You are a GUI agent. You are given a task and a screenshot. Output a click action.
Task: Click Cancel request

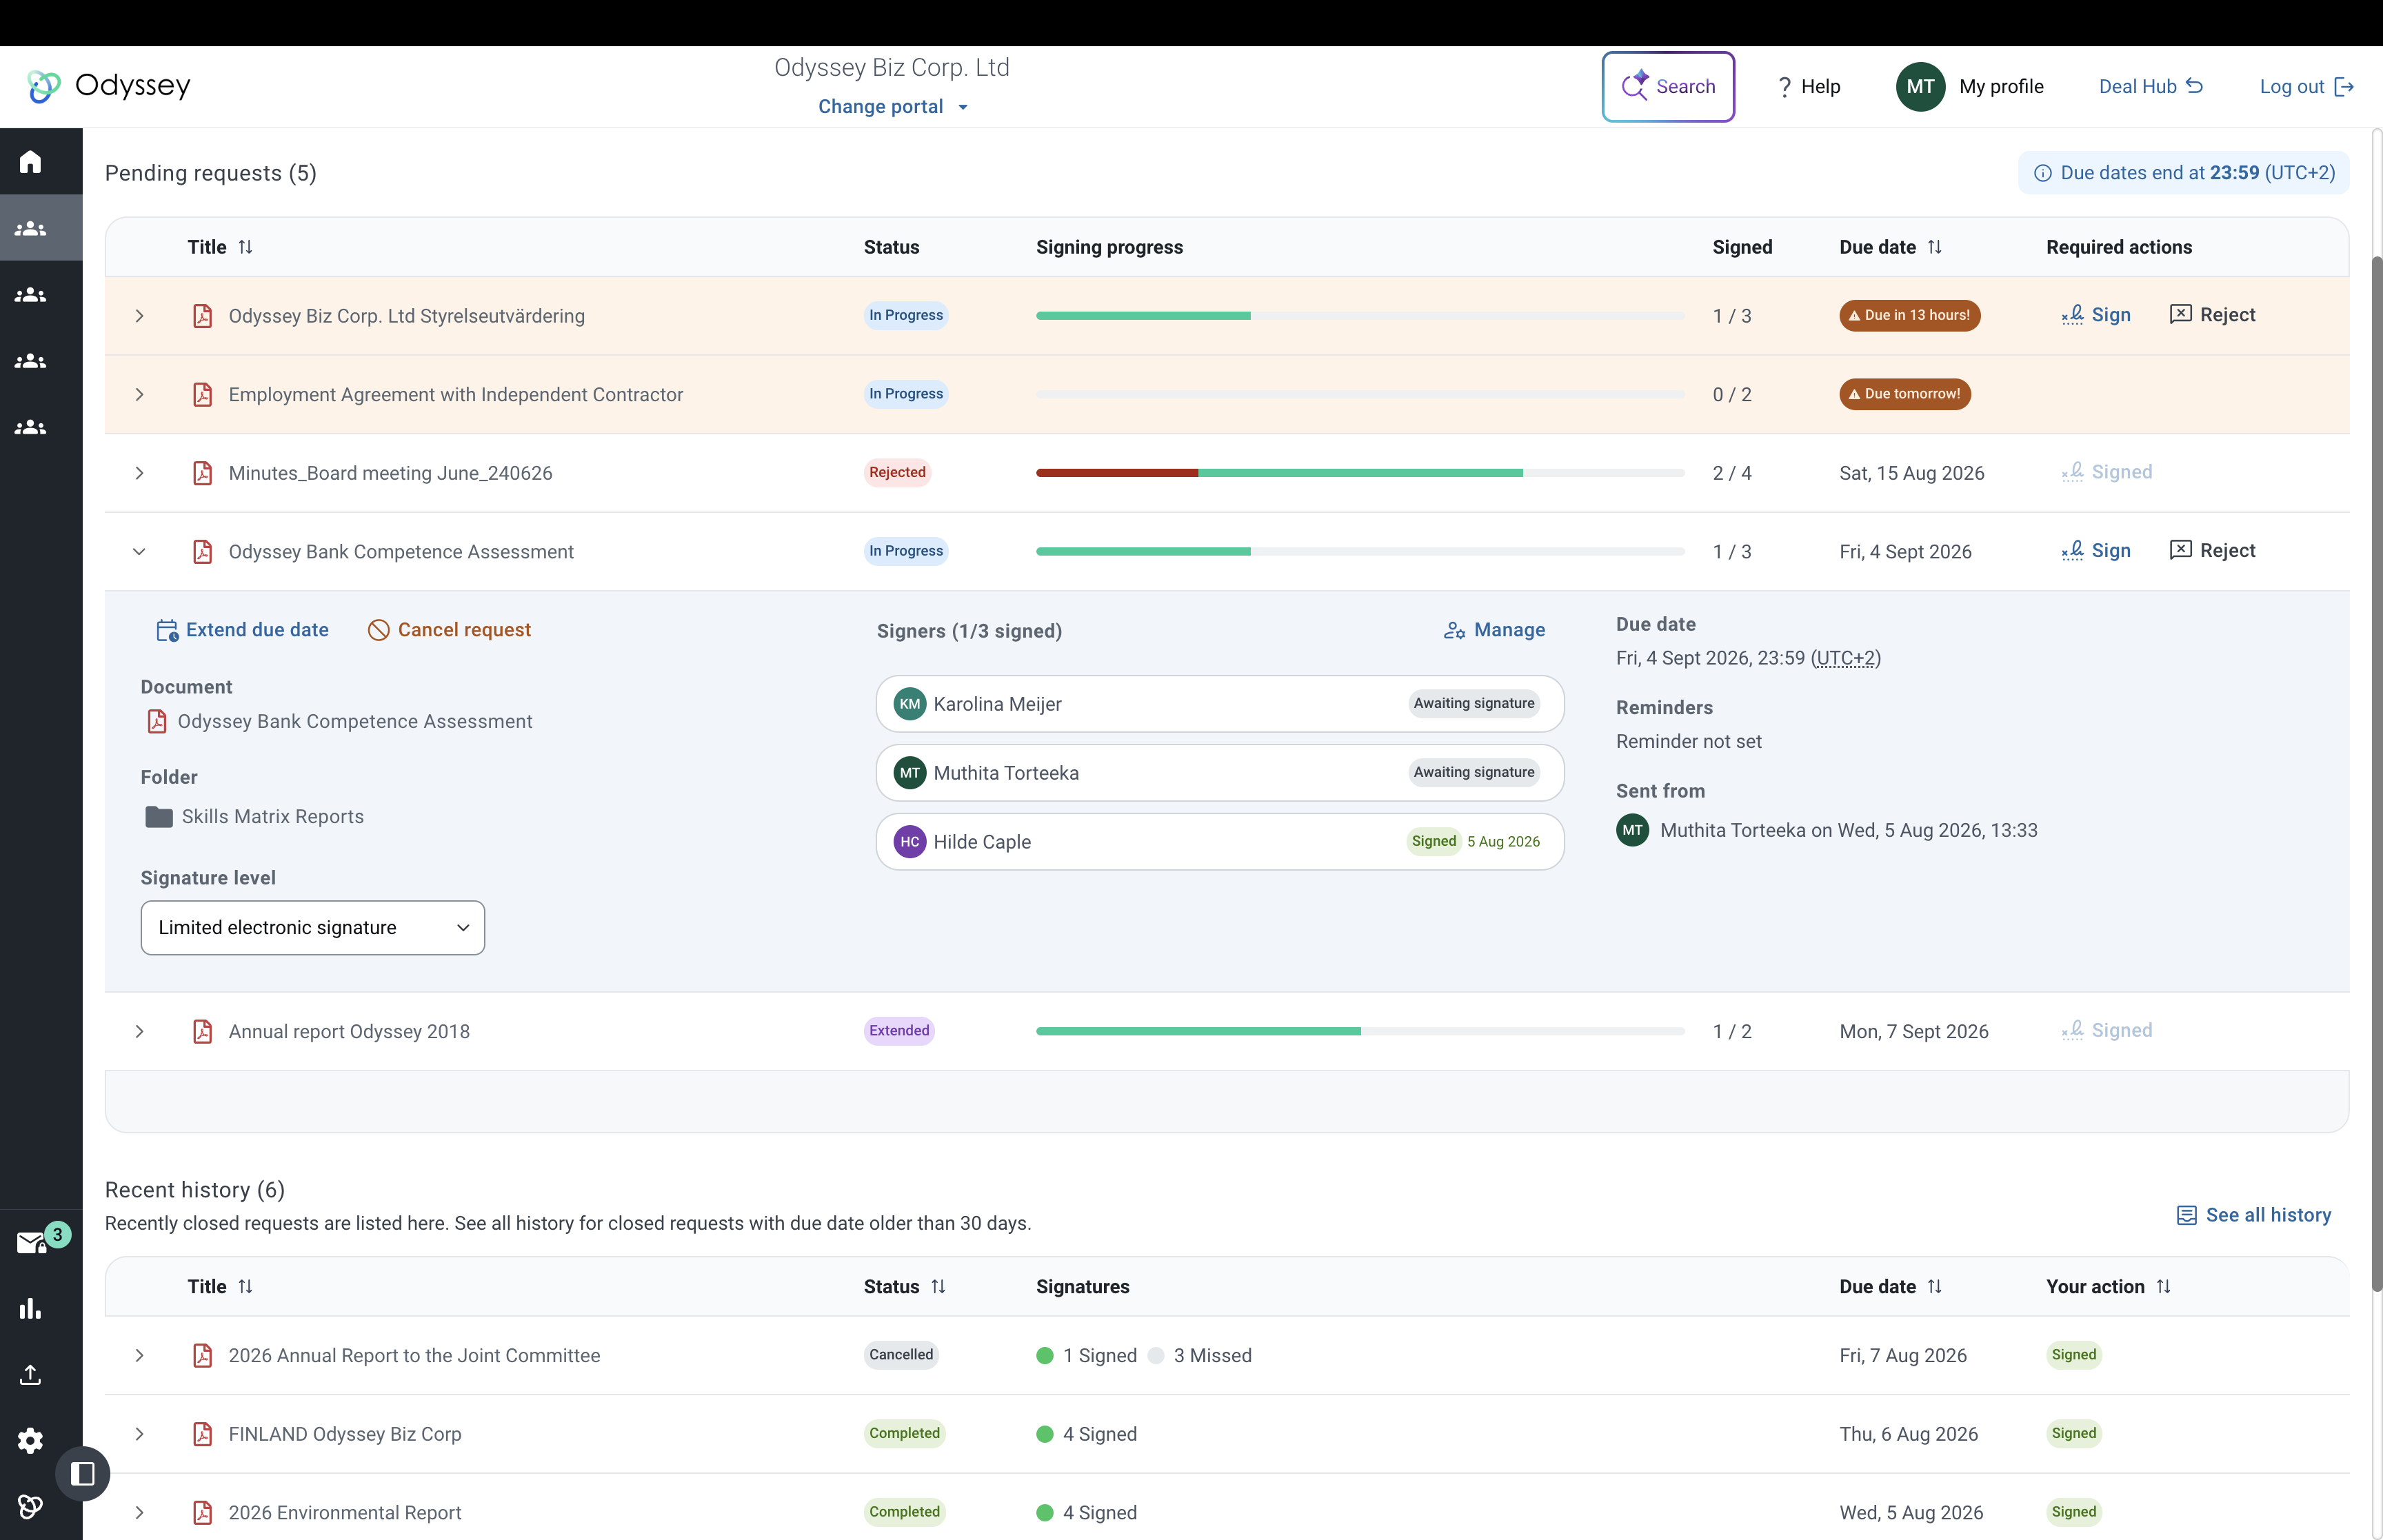coord(449,630)
